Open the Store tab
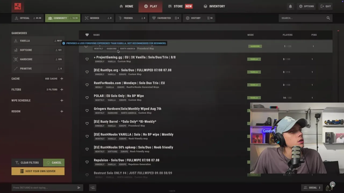The width and height of the screenshot is (344, 193). (x=180, y=6)
